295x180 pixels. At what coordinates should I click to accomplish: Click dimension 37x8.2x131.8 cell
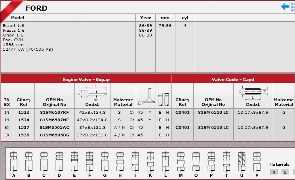coord(92,135)
